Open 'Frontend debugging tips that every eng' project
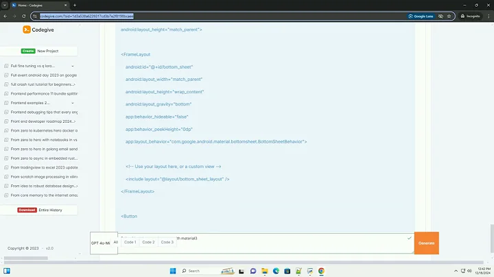 [44, 112]
